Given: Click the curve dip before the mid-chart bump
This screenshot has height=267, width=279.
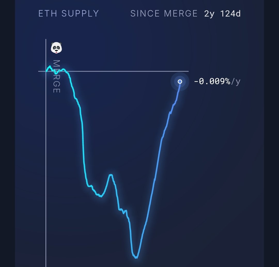Looking at the screenshot, I should tap(101, 196).
